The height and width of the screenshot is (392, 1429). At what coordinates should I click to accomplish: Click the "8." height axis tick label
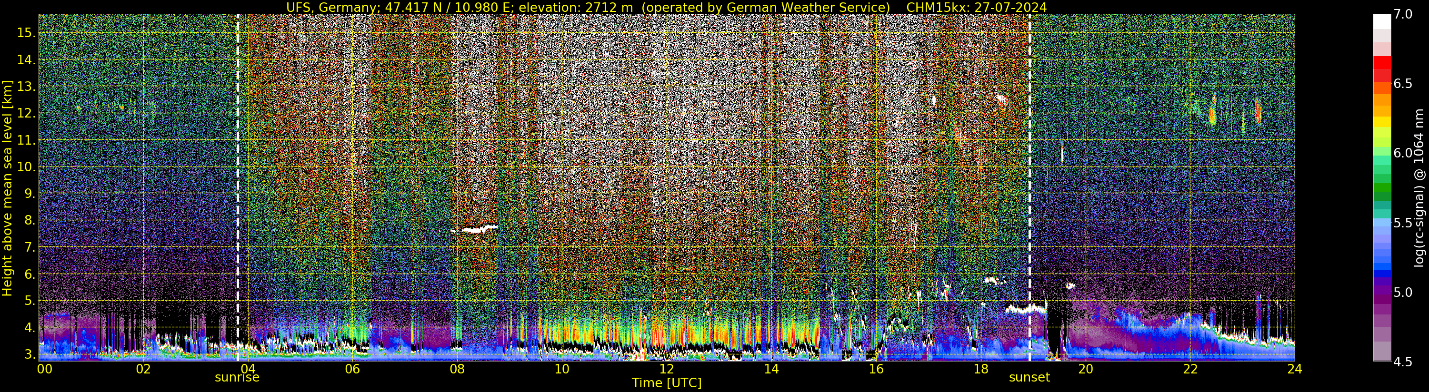(x=29, y=221)
